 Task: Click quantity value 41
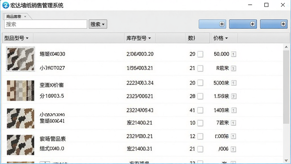[192, 110]
